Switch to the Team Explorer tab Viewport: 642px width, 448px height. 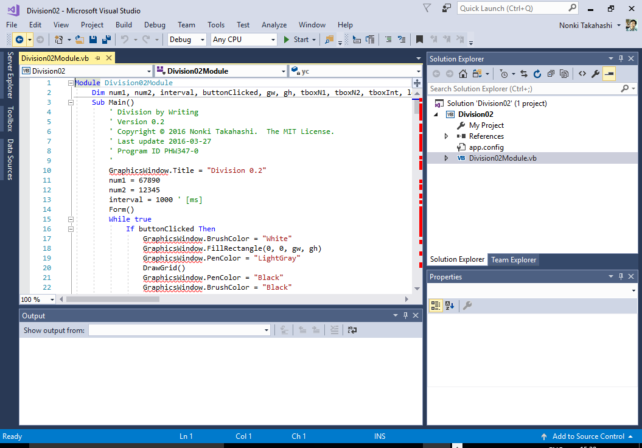point(514,260)
